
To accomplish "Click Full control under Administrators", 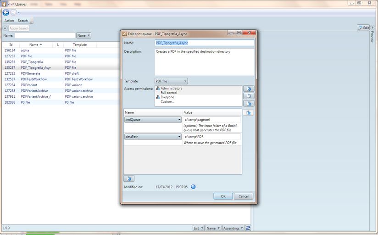I will [169, 93].
